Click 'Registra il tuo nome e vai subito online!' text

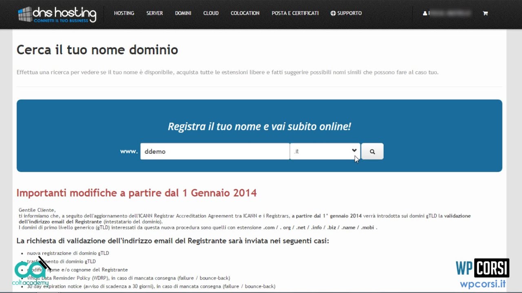[259, 126]
